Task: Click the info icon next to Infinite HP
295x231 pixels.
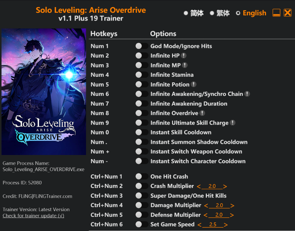Action: [183, 56]
